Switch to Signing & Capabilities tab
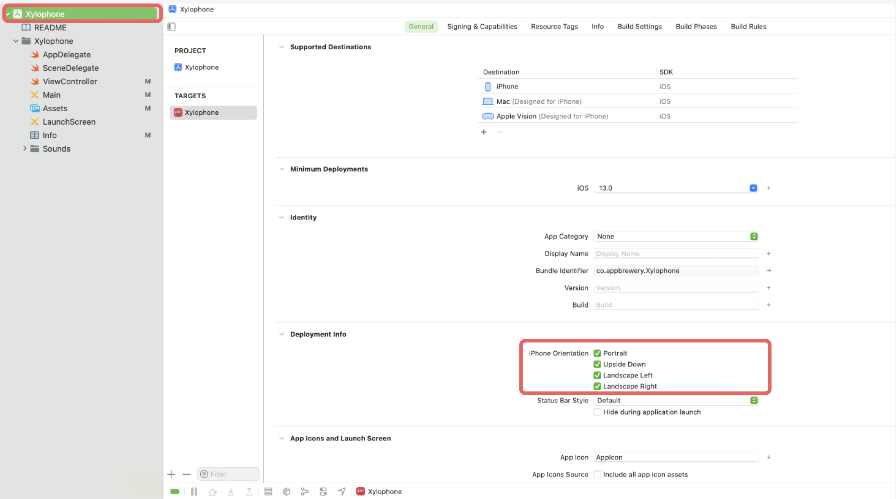The image size is (896, 499). point(482,27)
